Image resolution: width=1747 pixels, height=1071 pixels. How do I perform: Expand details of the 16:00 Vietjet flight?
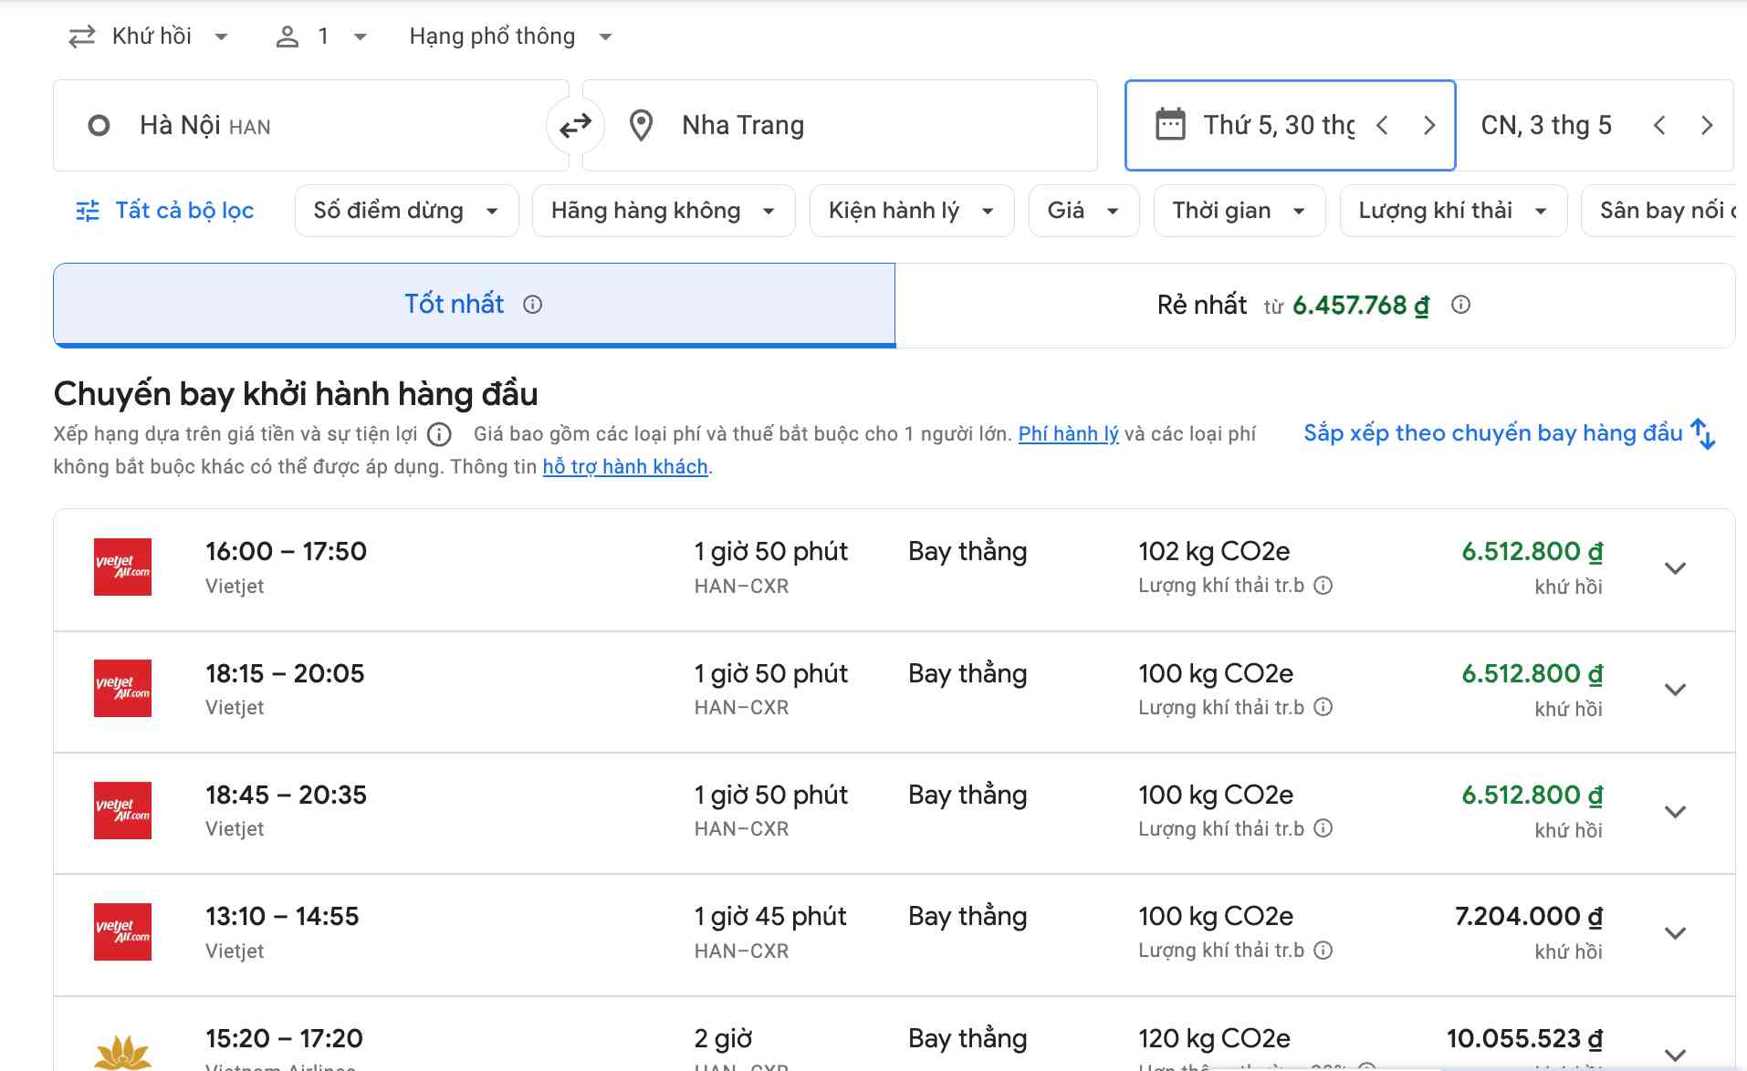click(x=1676, y=567)
